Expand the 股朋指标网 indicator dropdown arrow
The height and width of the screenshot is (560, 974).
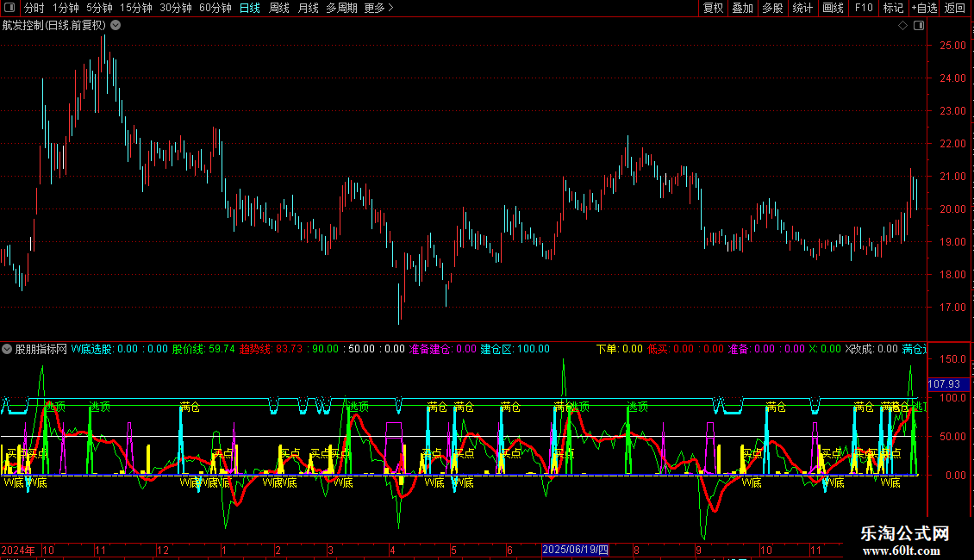click(x=8, y=349)
